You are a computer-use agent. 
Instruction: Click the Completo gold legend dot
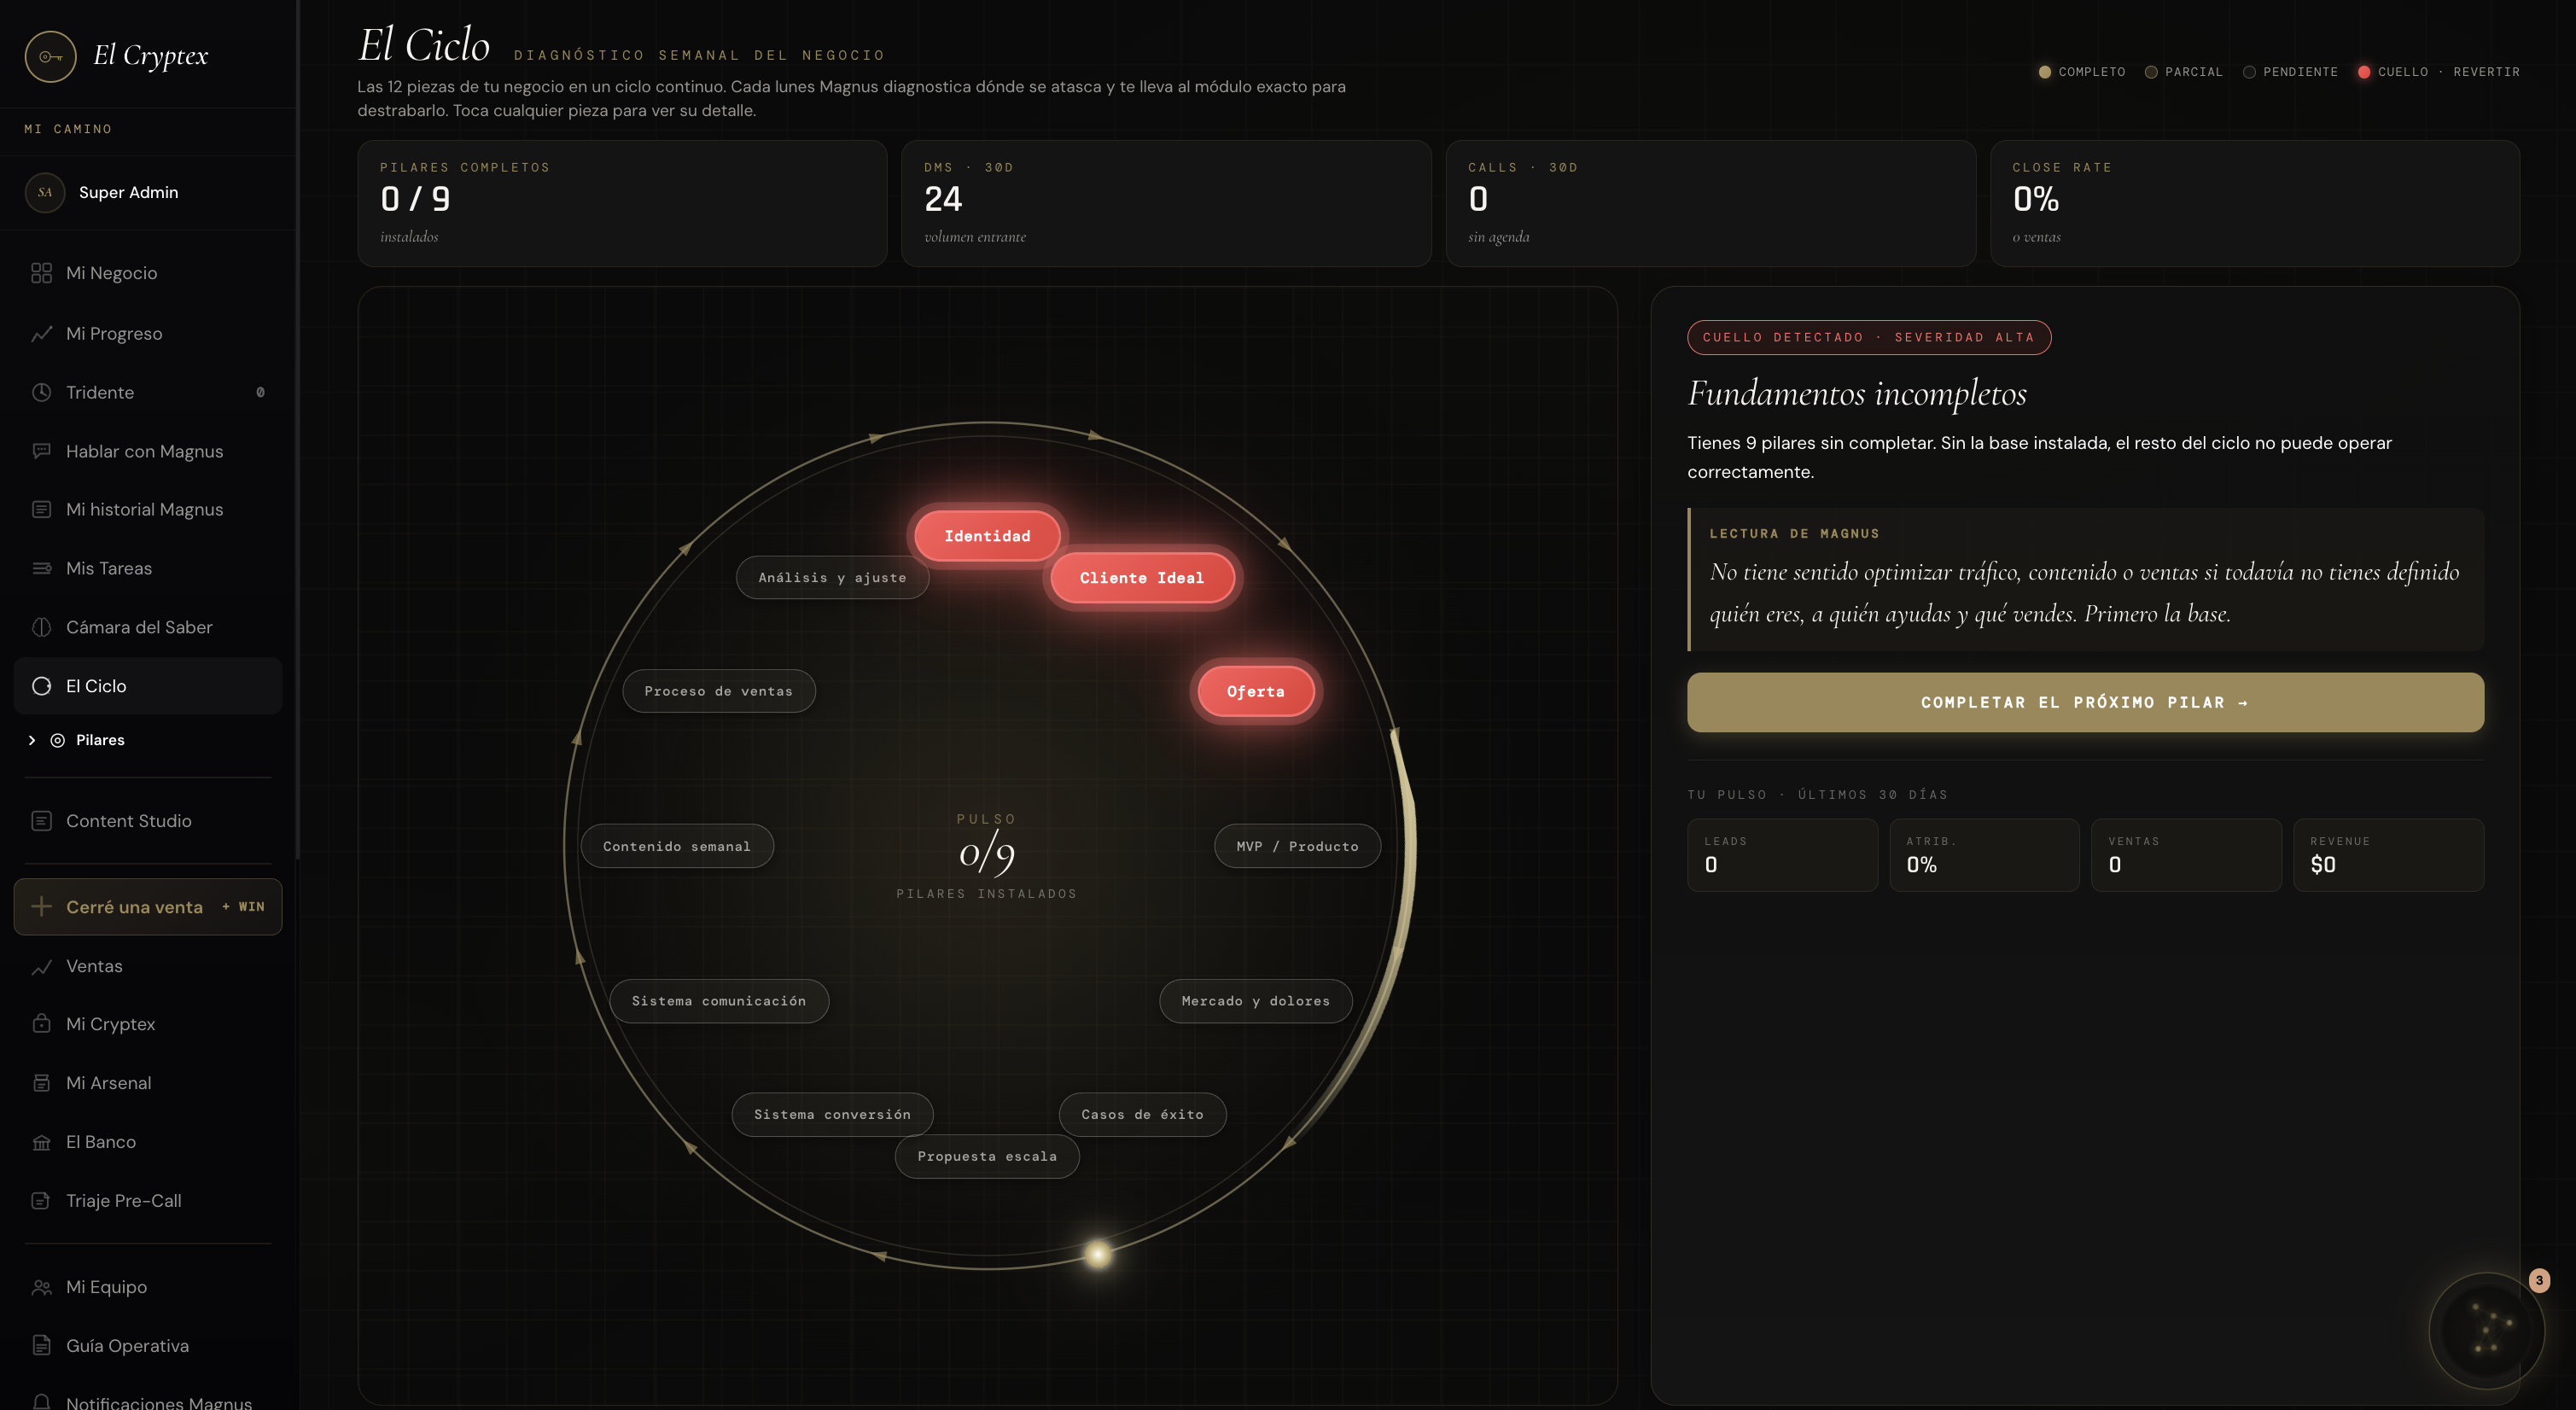(x=2044, y=72)
